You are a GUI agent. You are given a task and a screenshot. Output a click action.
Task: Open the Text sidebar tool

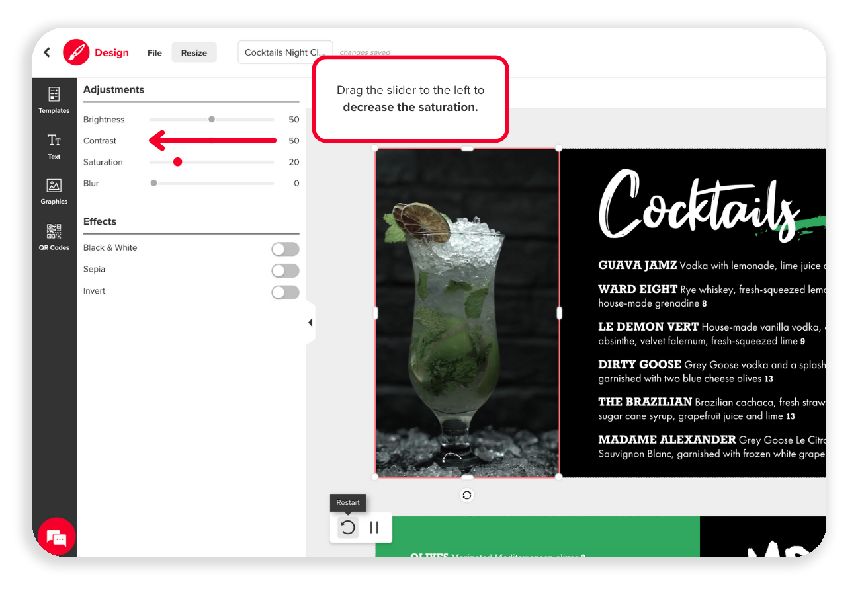pos(54,146)
